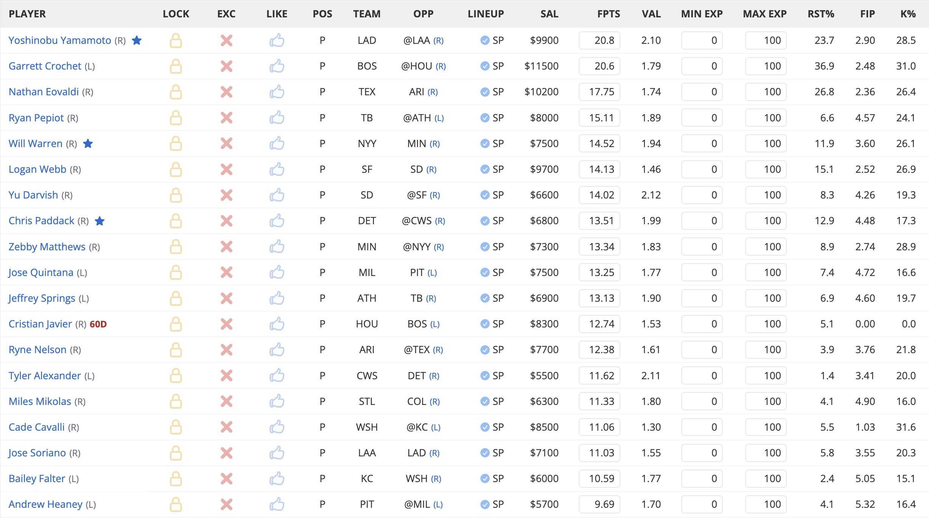Sort table by SAL column header

tap(549, 14)
